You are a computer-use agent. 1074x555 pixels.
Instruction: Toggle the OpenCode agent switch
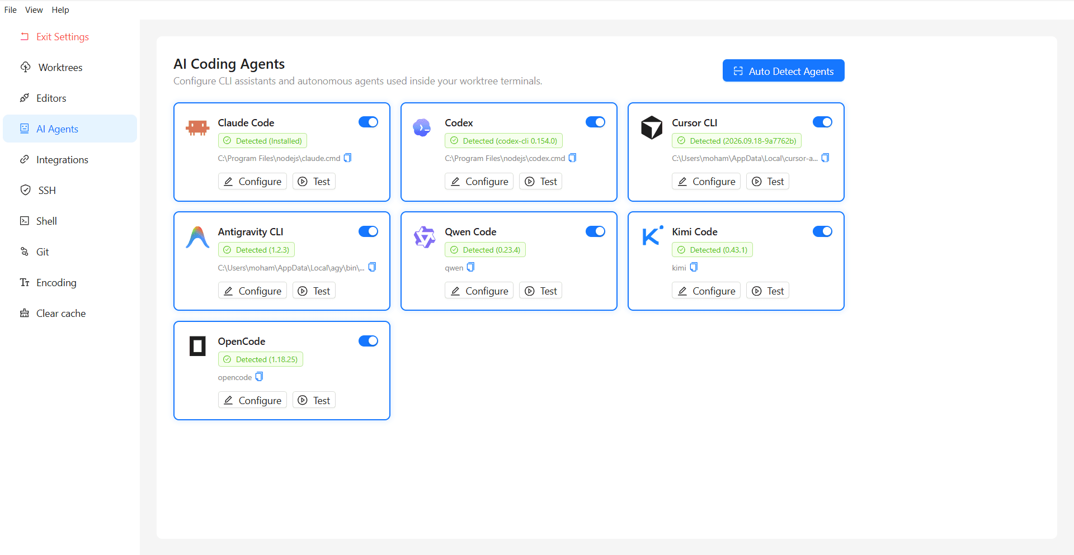click(369, 341)
